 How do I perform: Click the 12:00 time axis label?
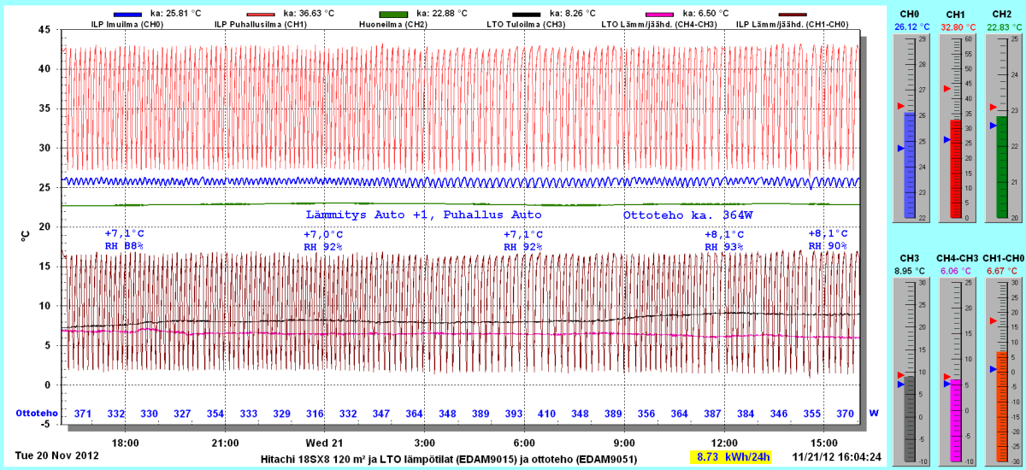725,443
